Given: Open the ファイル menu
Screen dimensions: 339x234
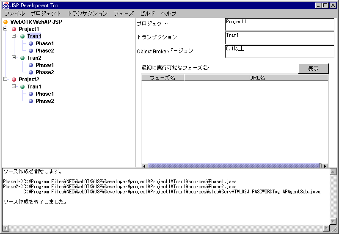Looking at the screenshot, I should (x=14, y=14).
